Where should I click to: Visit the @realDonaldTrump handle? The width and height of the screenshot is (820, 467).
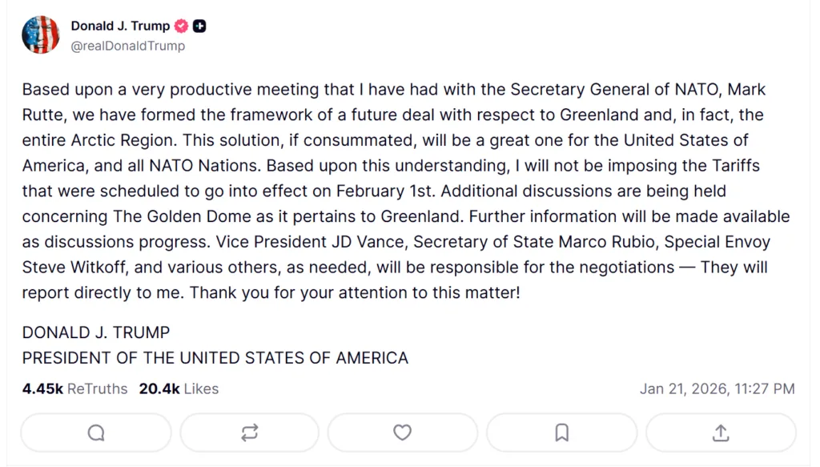click(128, 46)
